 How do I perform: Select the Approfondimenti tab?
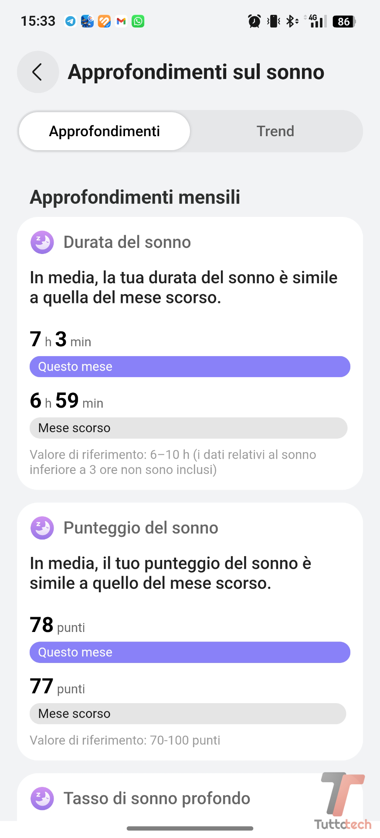point(105,131)
